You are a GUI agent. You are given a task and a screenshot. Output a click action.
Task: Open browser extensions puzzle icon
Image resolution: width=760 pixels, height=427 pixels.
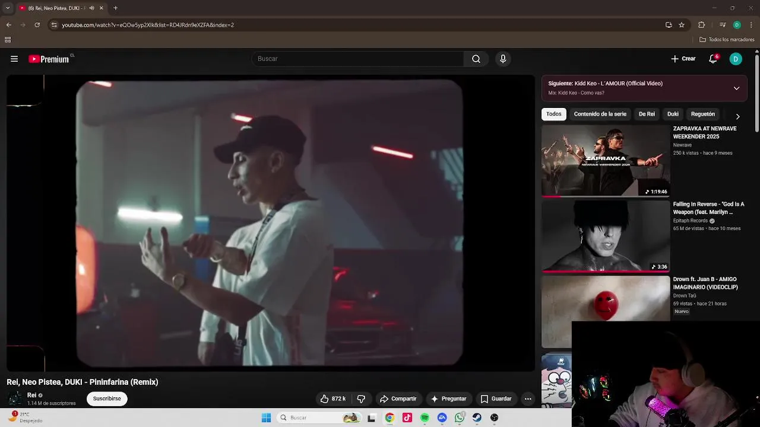click(701, 25)
